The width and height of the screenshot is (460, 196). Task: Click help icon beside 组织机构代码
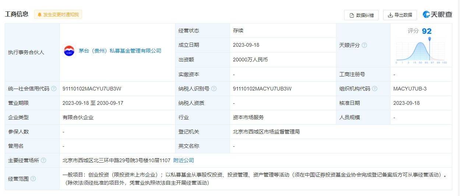375,89
